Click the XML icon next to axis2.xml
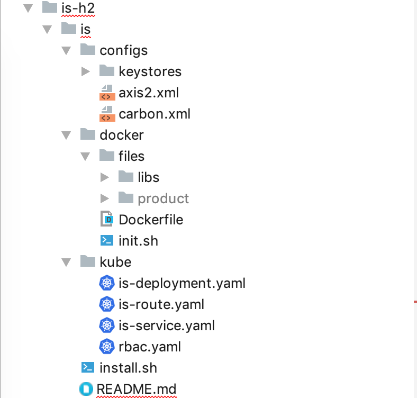Image resolution: width=417 pixels, height=398 pixels. point(107,93)
